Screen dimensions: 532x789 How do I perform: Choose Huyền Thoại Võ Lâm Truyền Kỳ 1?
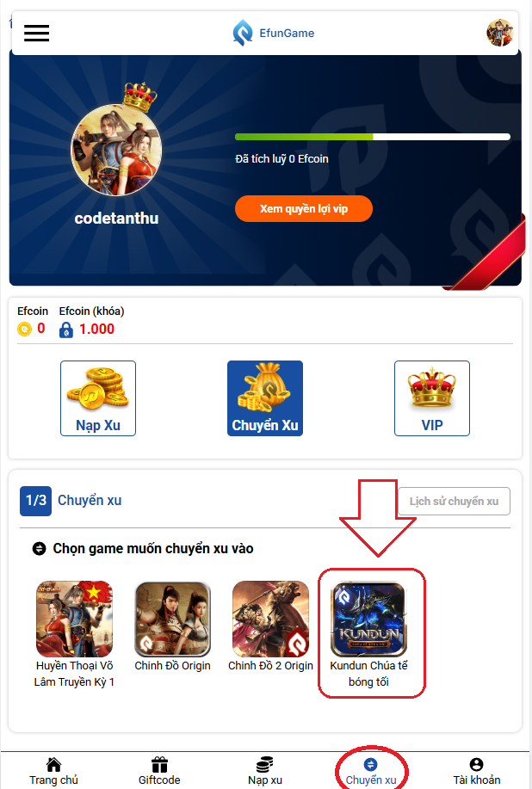coord(75,633)
